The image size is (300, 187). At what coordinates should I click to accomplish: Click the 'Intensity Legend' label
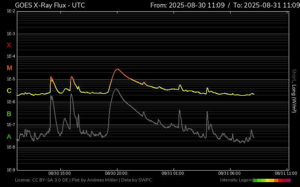[237, 180]
